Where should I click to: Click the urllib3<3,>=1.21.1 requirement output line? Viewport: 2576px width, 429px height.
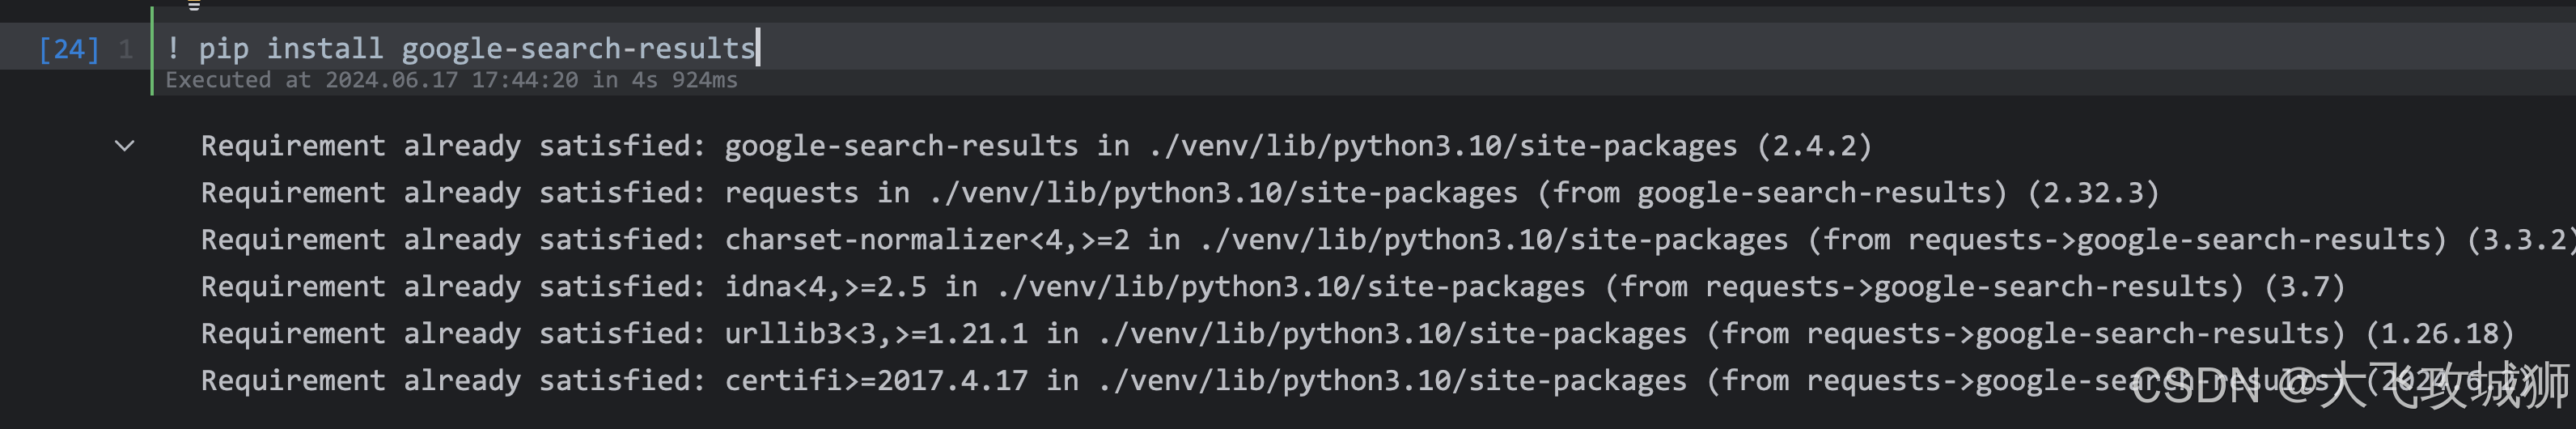(x=1357, y=333)
